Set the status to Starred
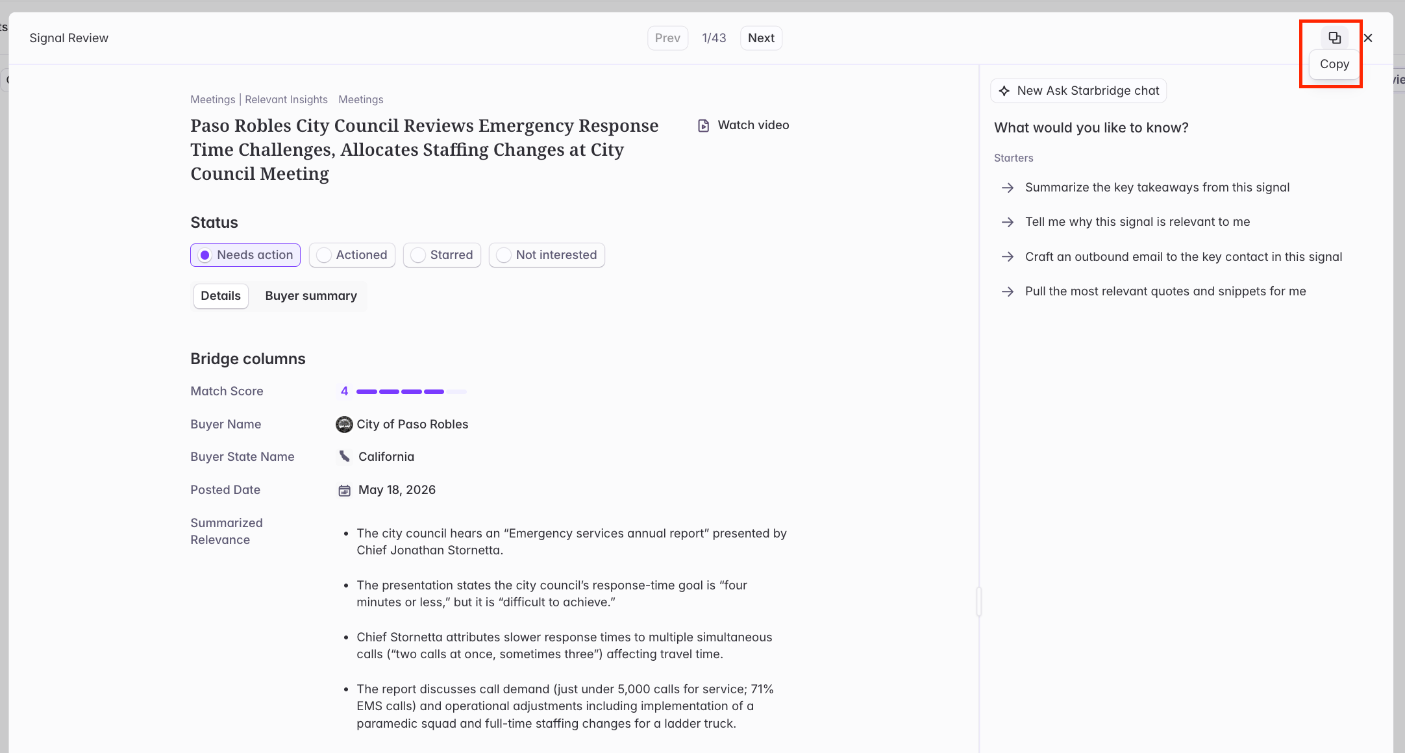1405x753 pixels. [x=442, y=255]
